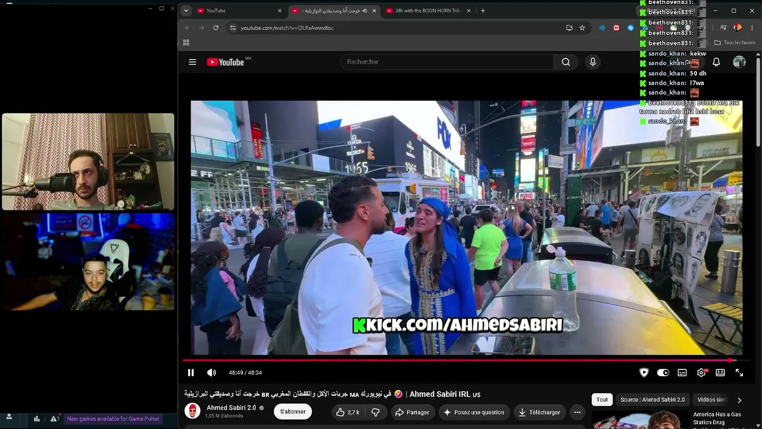
Task: Select the Source : Ahmed Sabiri 2.0 chip
Action: click(652, 400)
